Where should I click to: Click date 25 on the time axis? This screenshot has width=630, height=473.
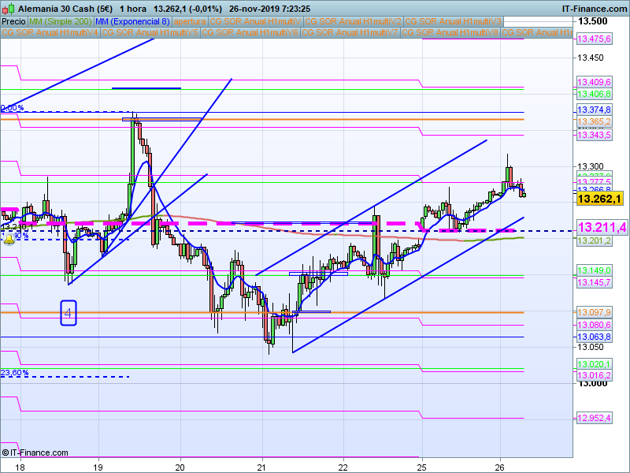tap(421, 467)
